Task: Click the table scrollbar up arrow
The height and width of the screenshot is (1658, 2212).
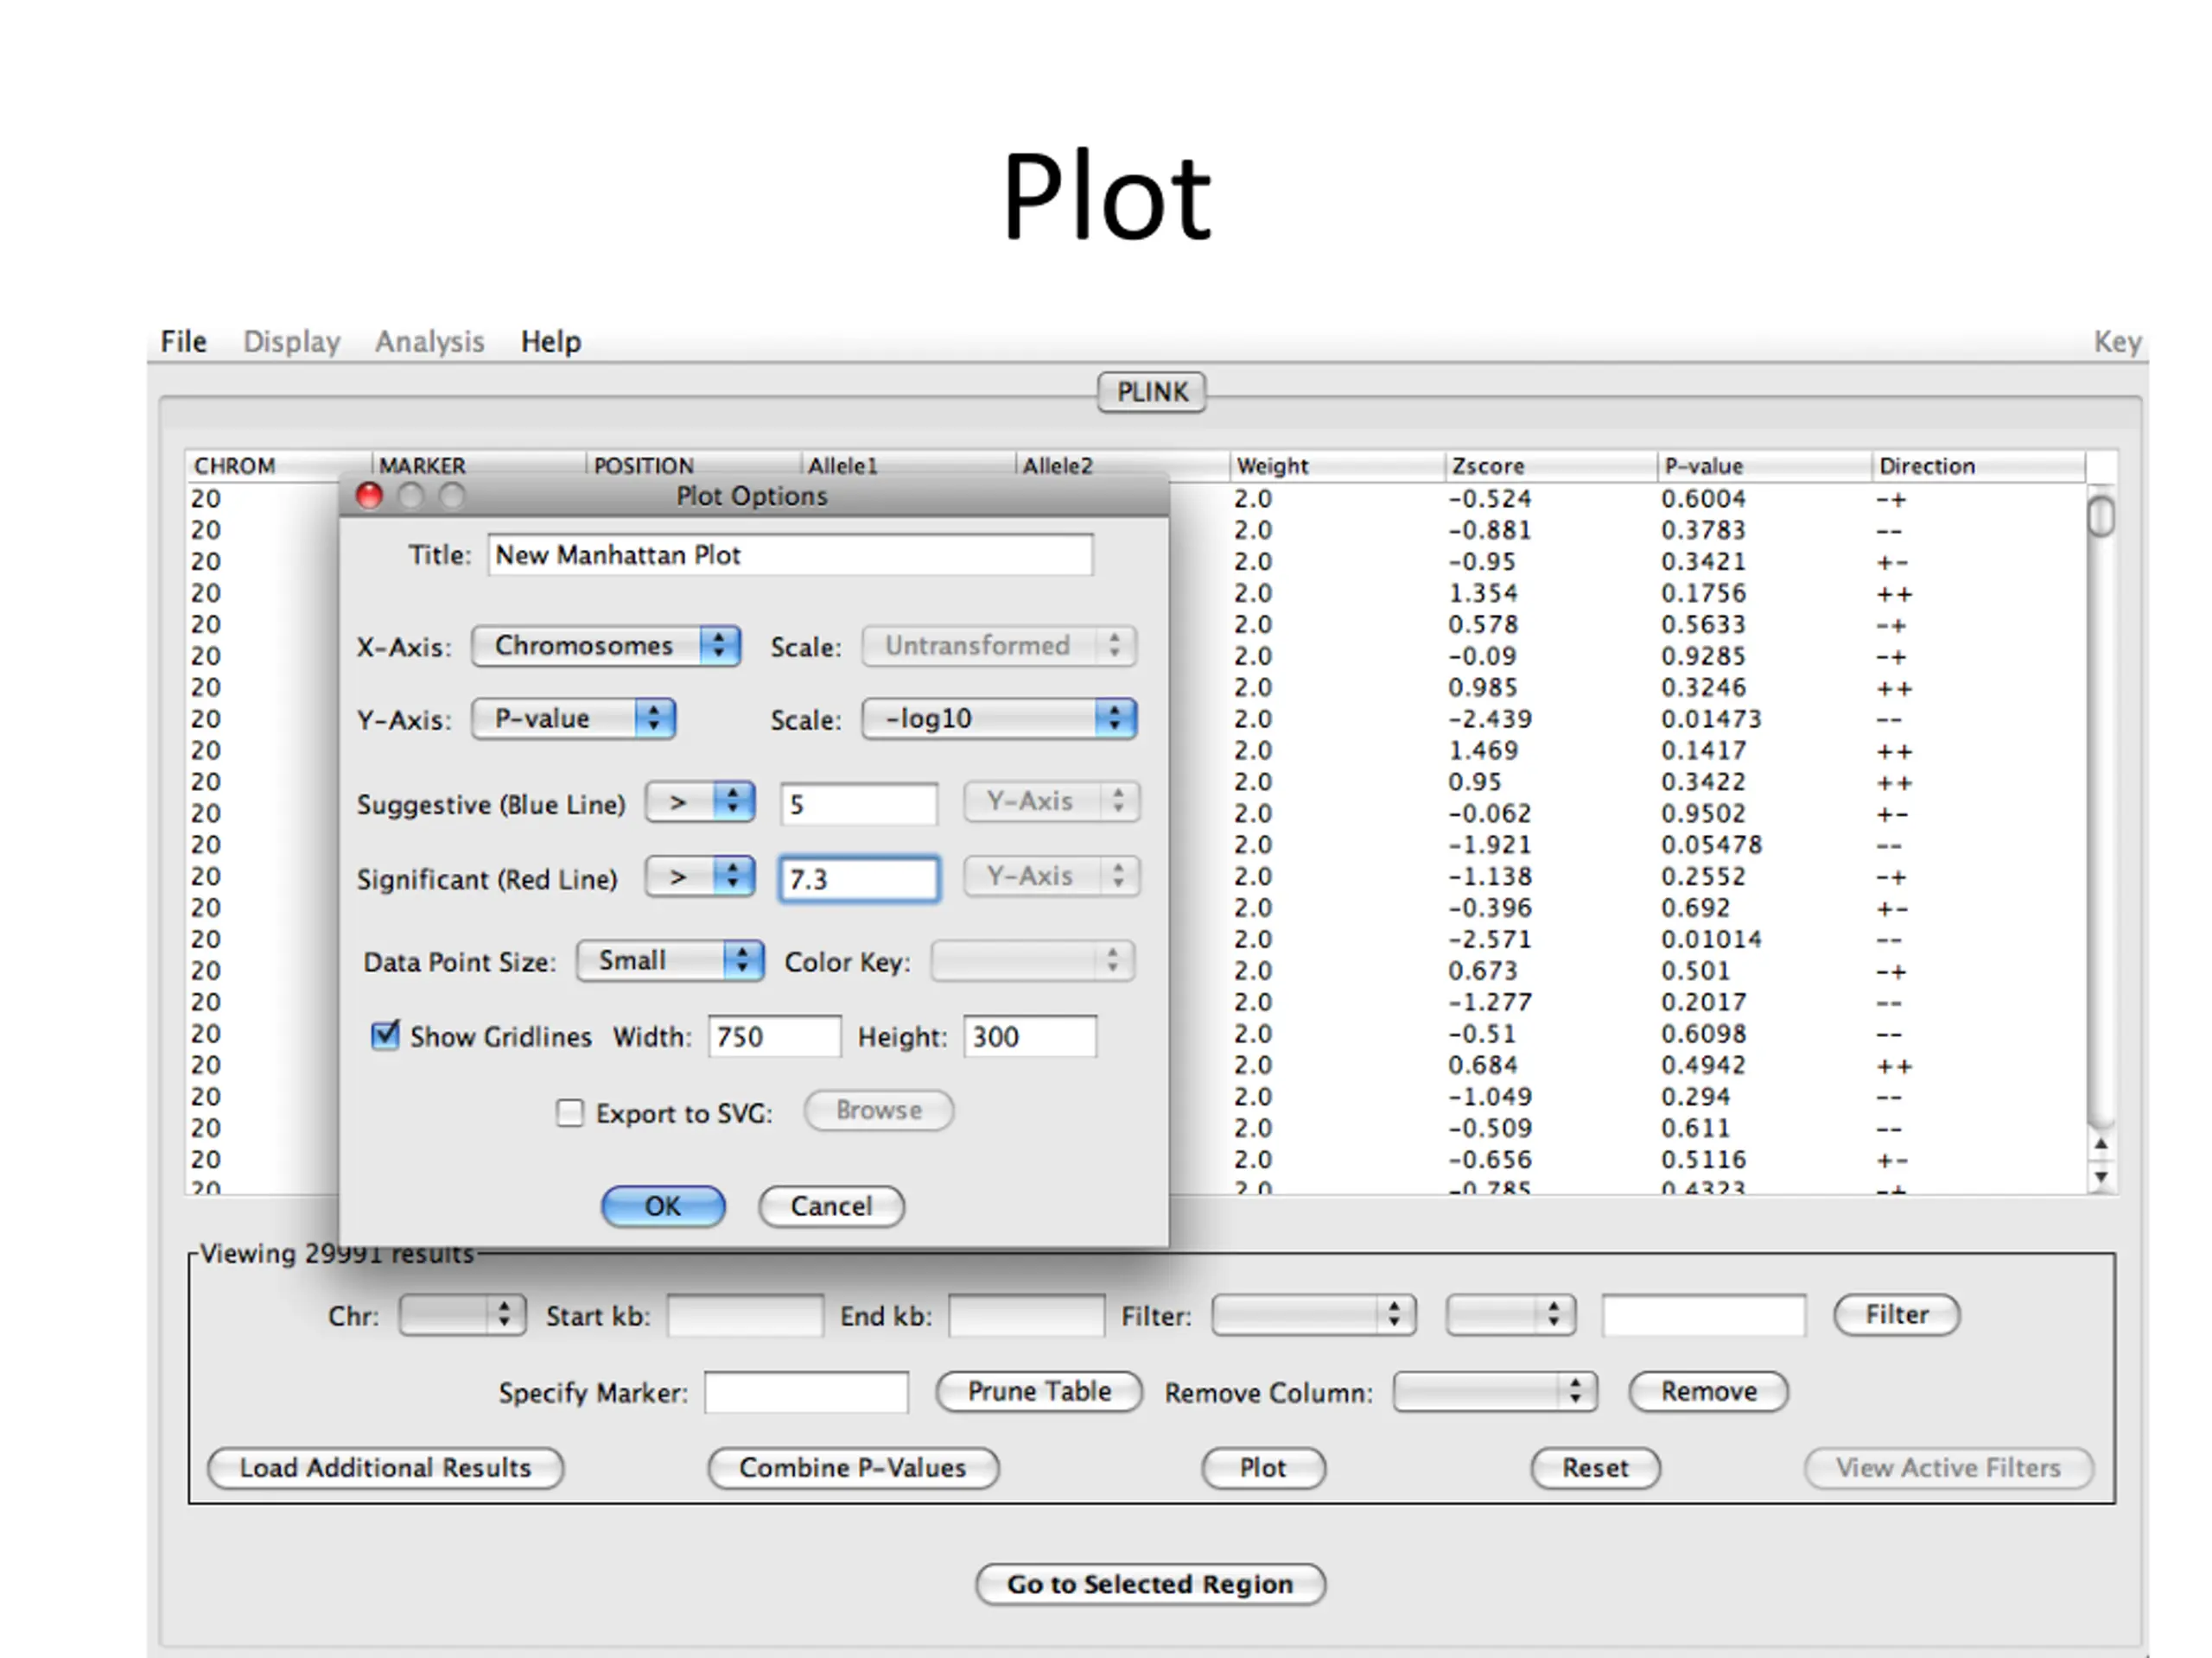Action: pyautogui.click(x=2101, y=1144)
